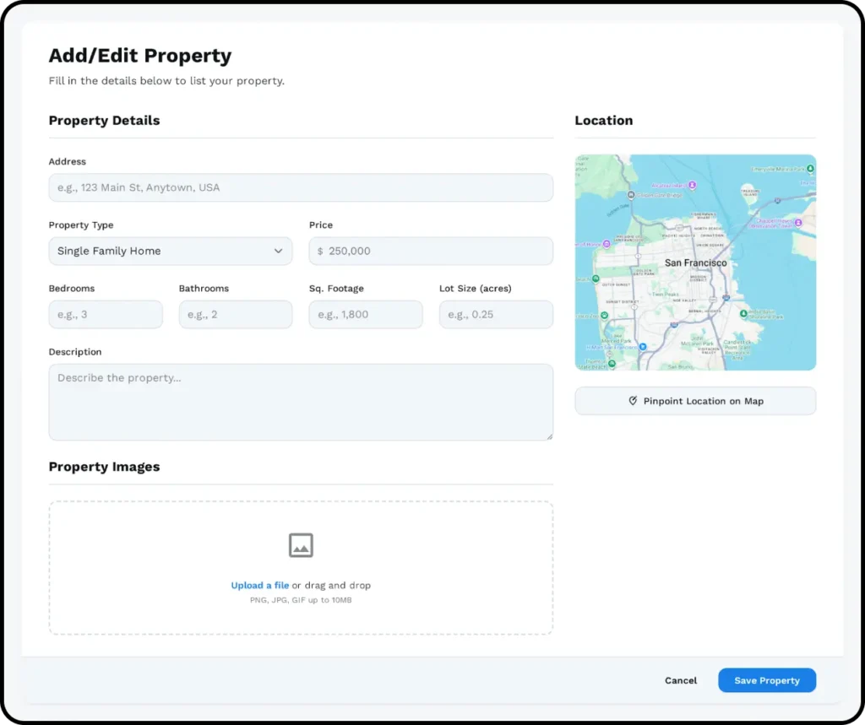Open the Property Type dropdown

[x=170, y=252]
